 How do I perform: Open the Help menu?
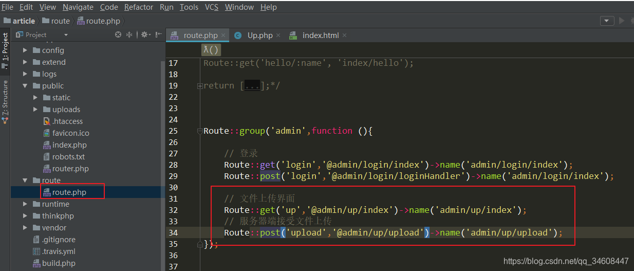(x=269, y=7)
